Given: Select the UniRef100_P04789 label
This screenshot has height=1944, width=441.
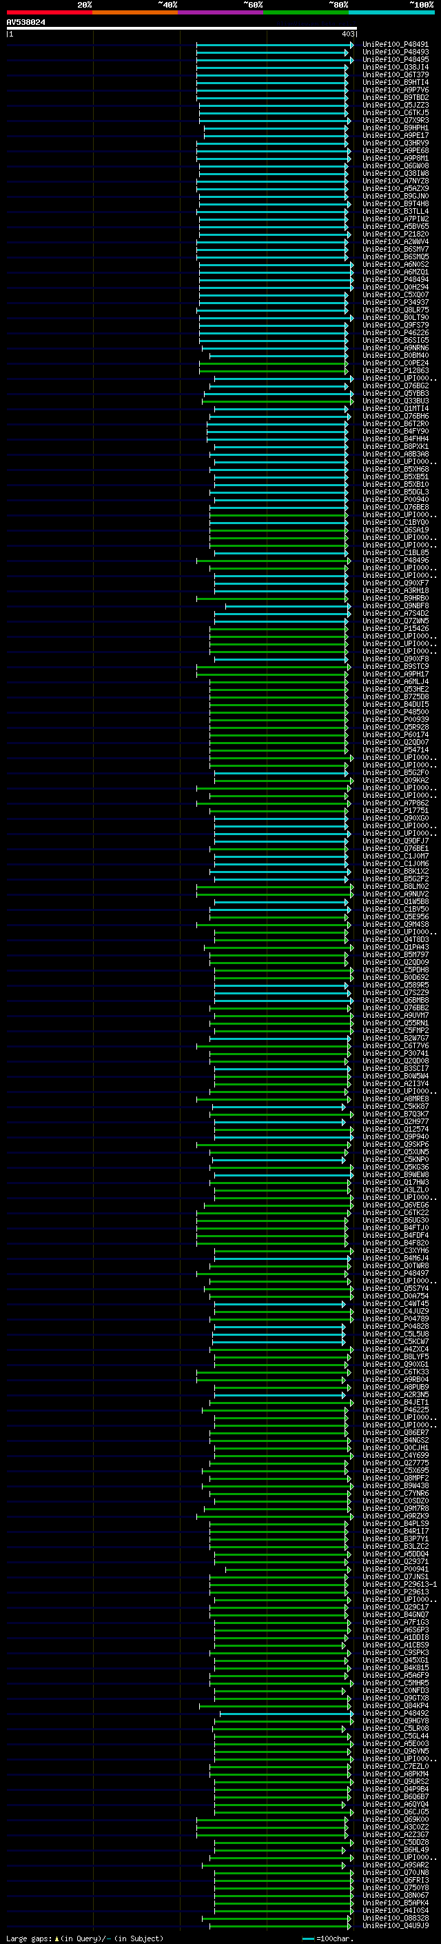Looking at the screenshot, I should point(395,1319).
